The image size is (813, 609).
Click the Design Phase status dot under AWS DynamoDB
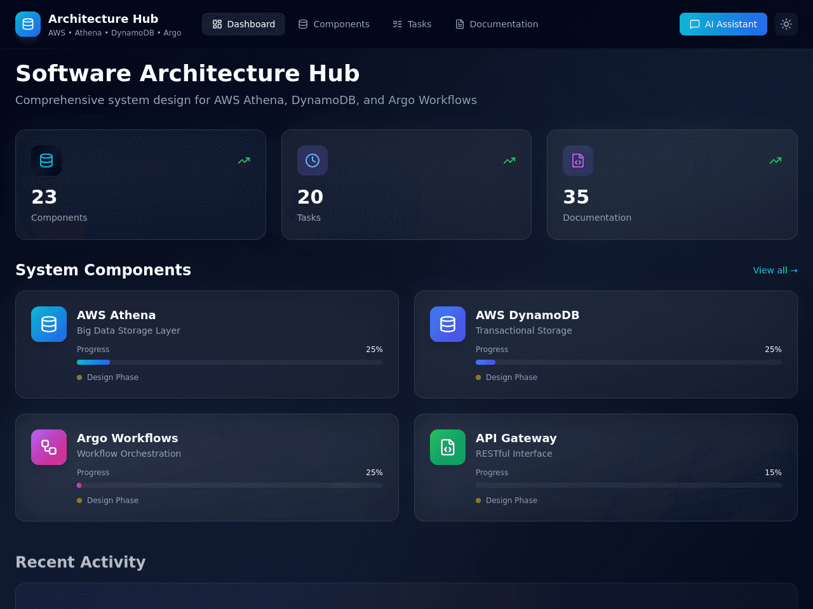click(x=478, y=377)
